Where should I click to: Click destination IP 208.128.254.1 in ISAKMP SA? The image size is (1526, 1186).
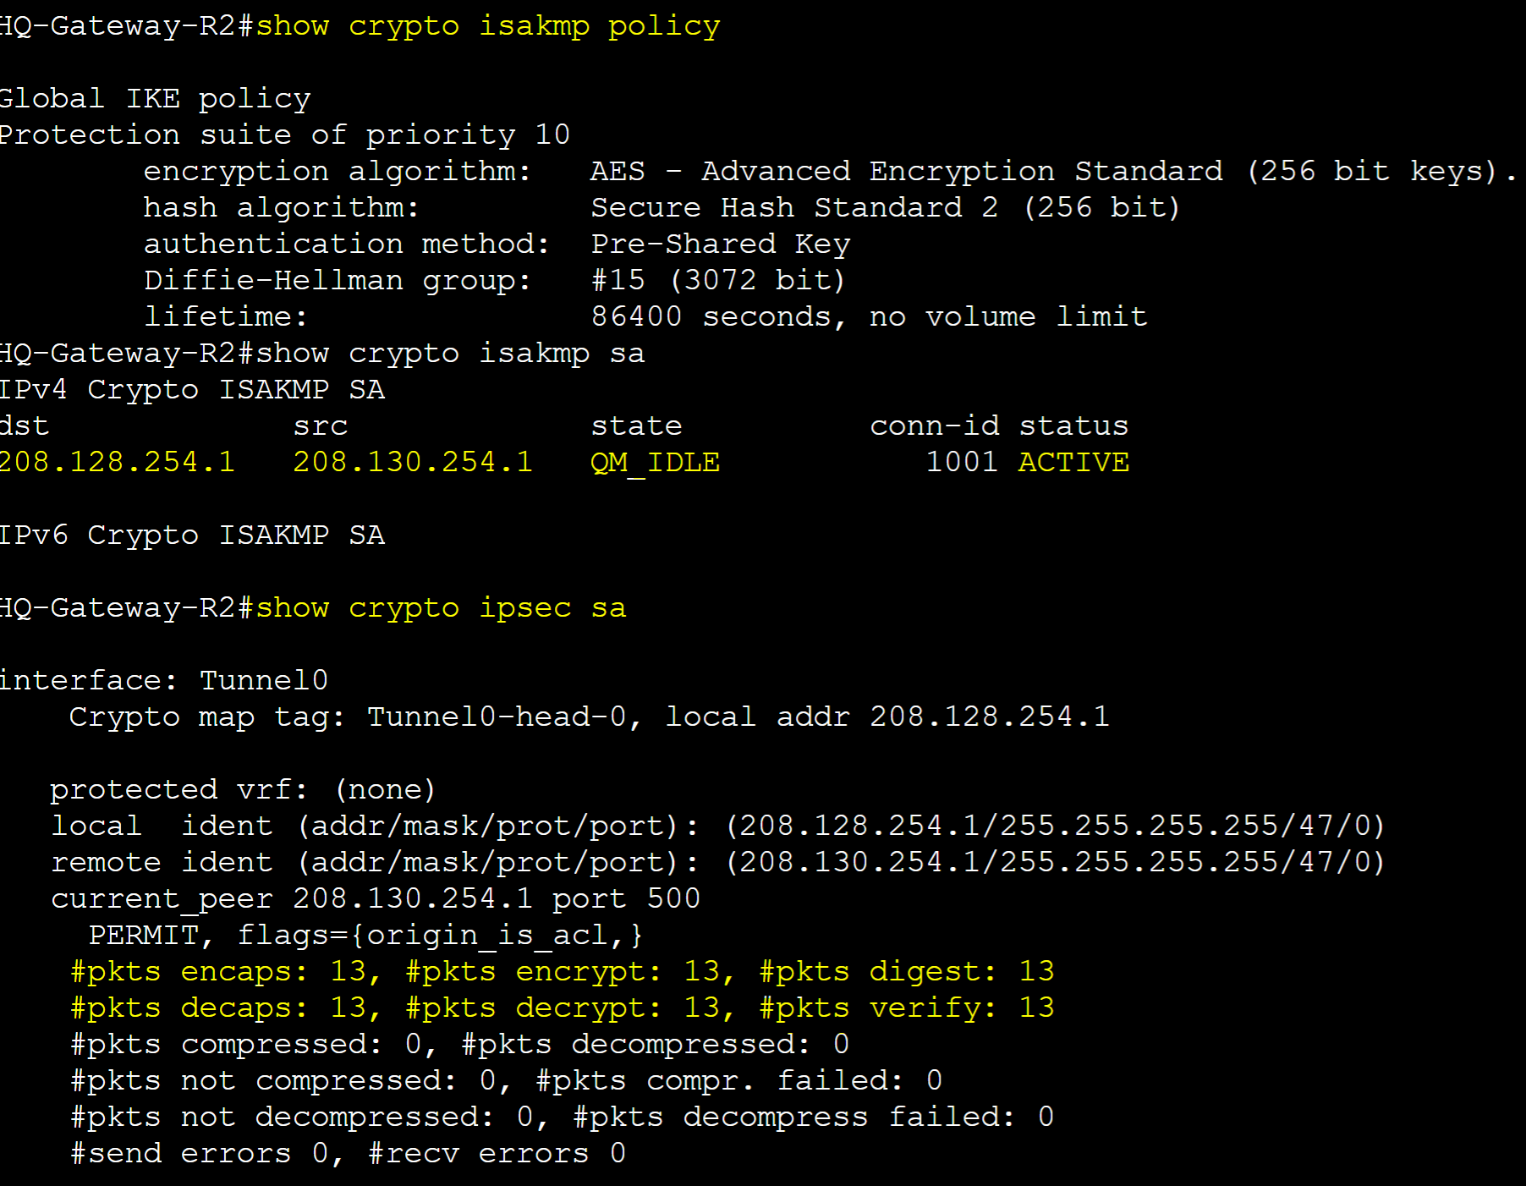118,462
